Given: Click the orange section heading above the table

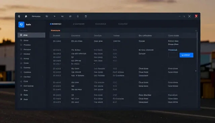Looking at the screenshot, I should point(55,30).
